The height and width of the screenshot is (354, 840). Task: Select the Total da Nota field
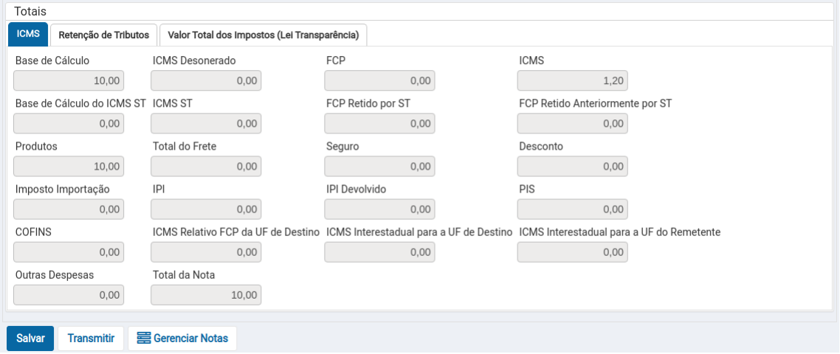[x=206, y=295]
